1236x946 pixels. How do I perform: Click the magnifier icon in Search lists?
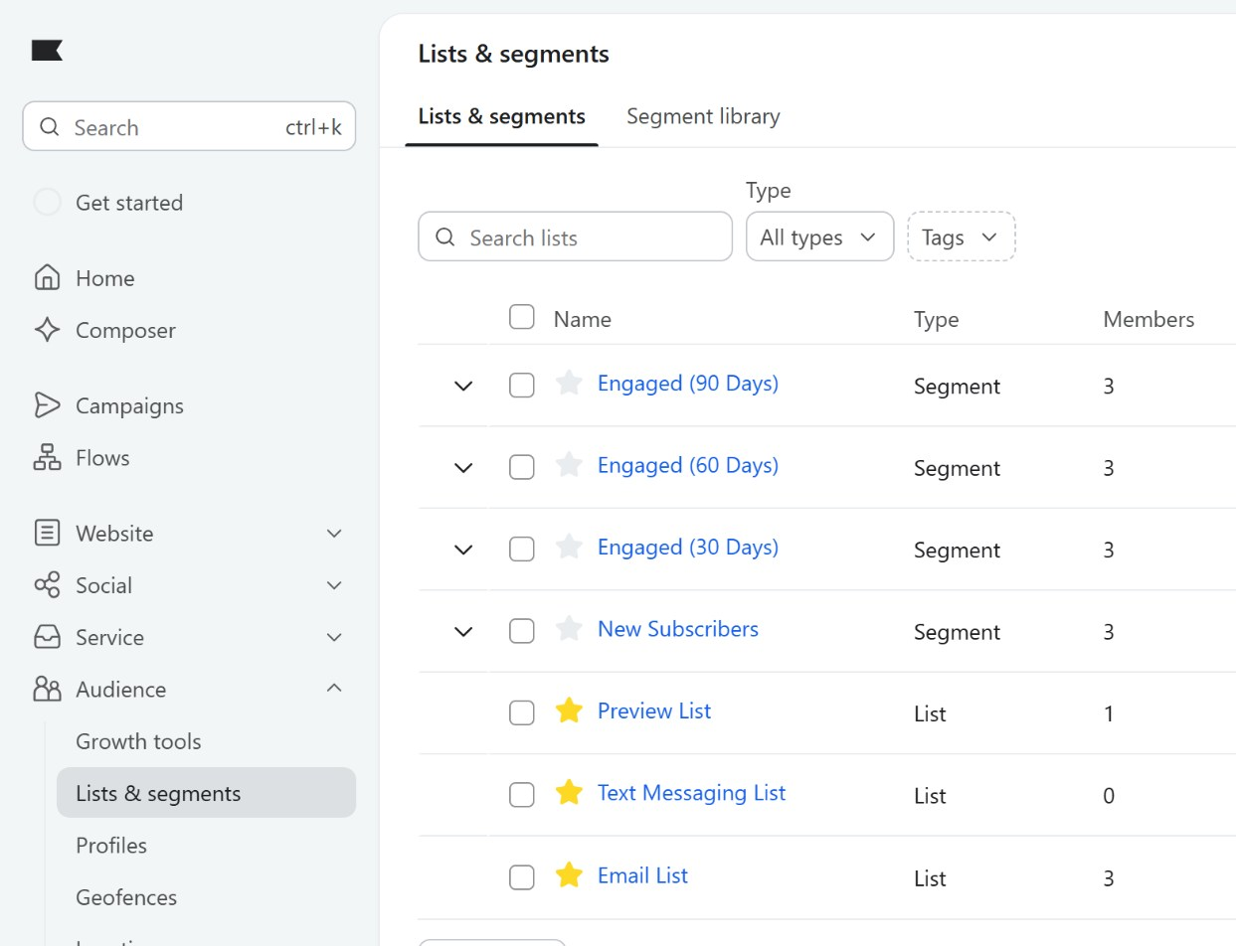click(445, 237)
